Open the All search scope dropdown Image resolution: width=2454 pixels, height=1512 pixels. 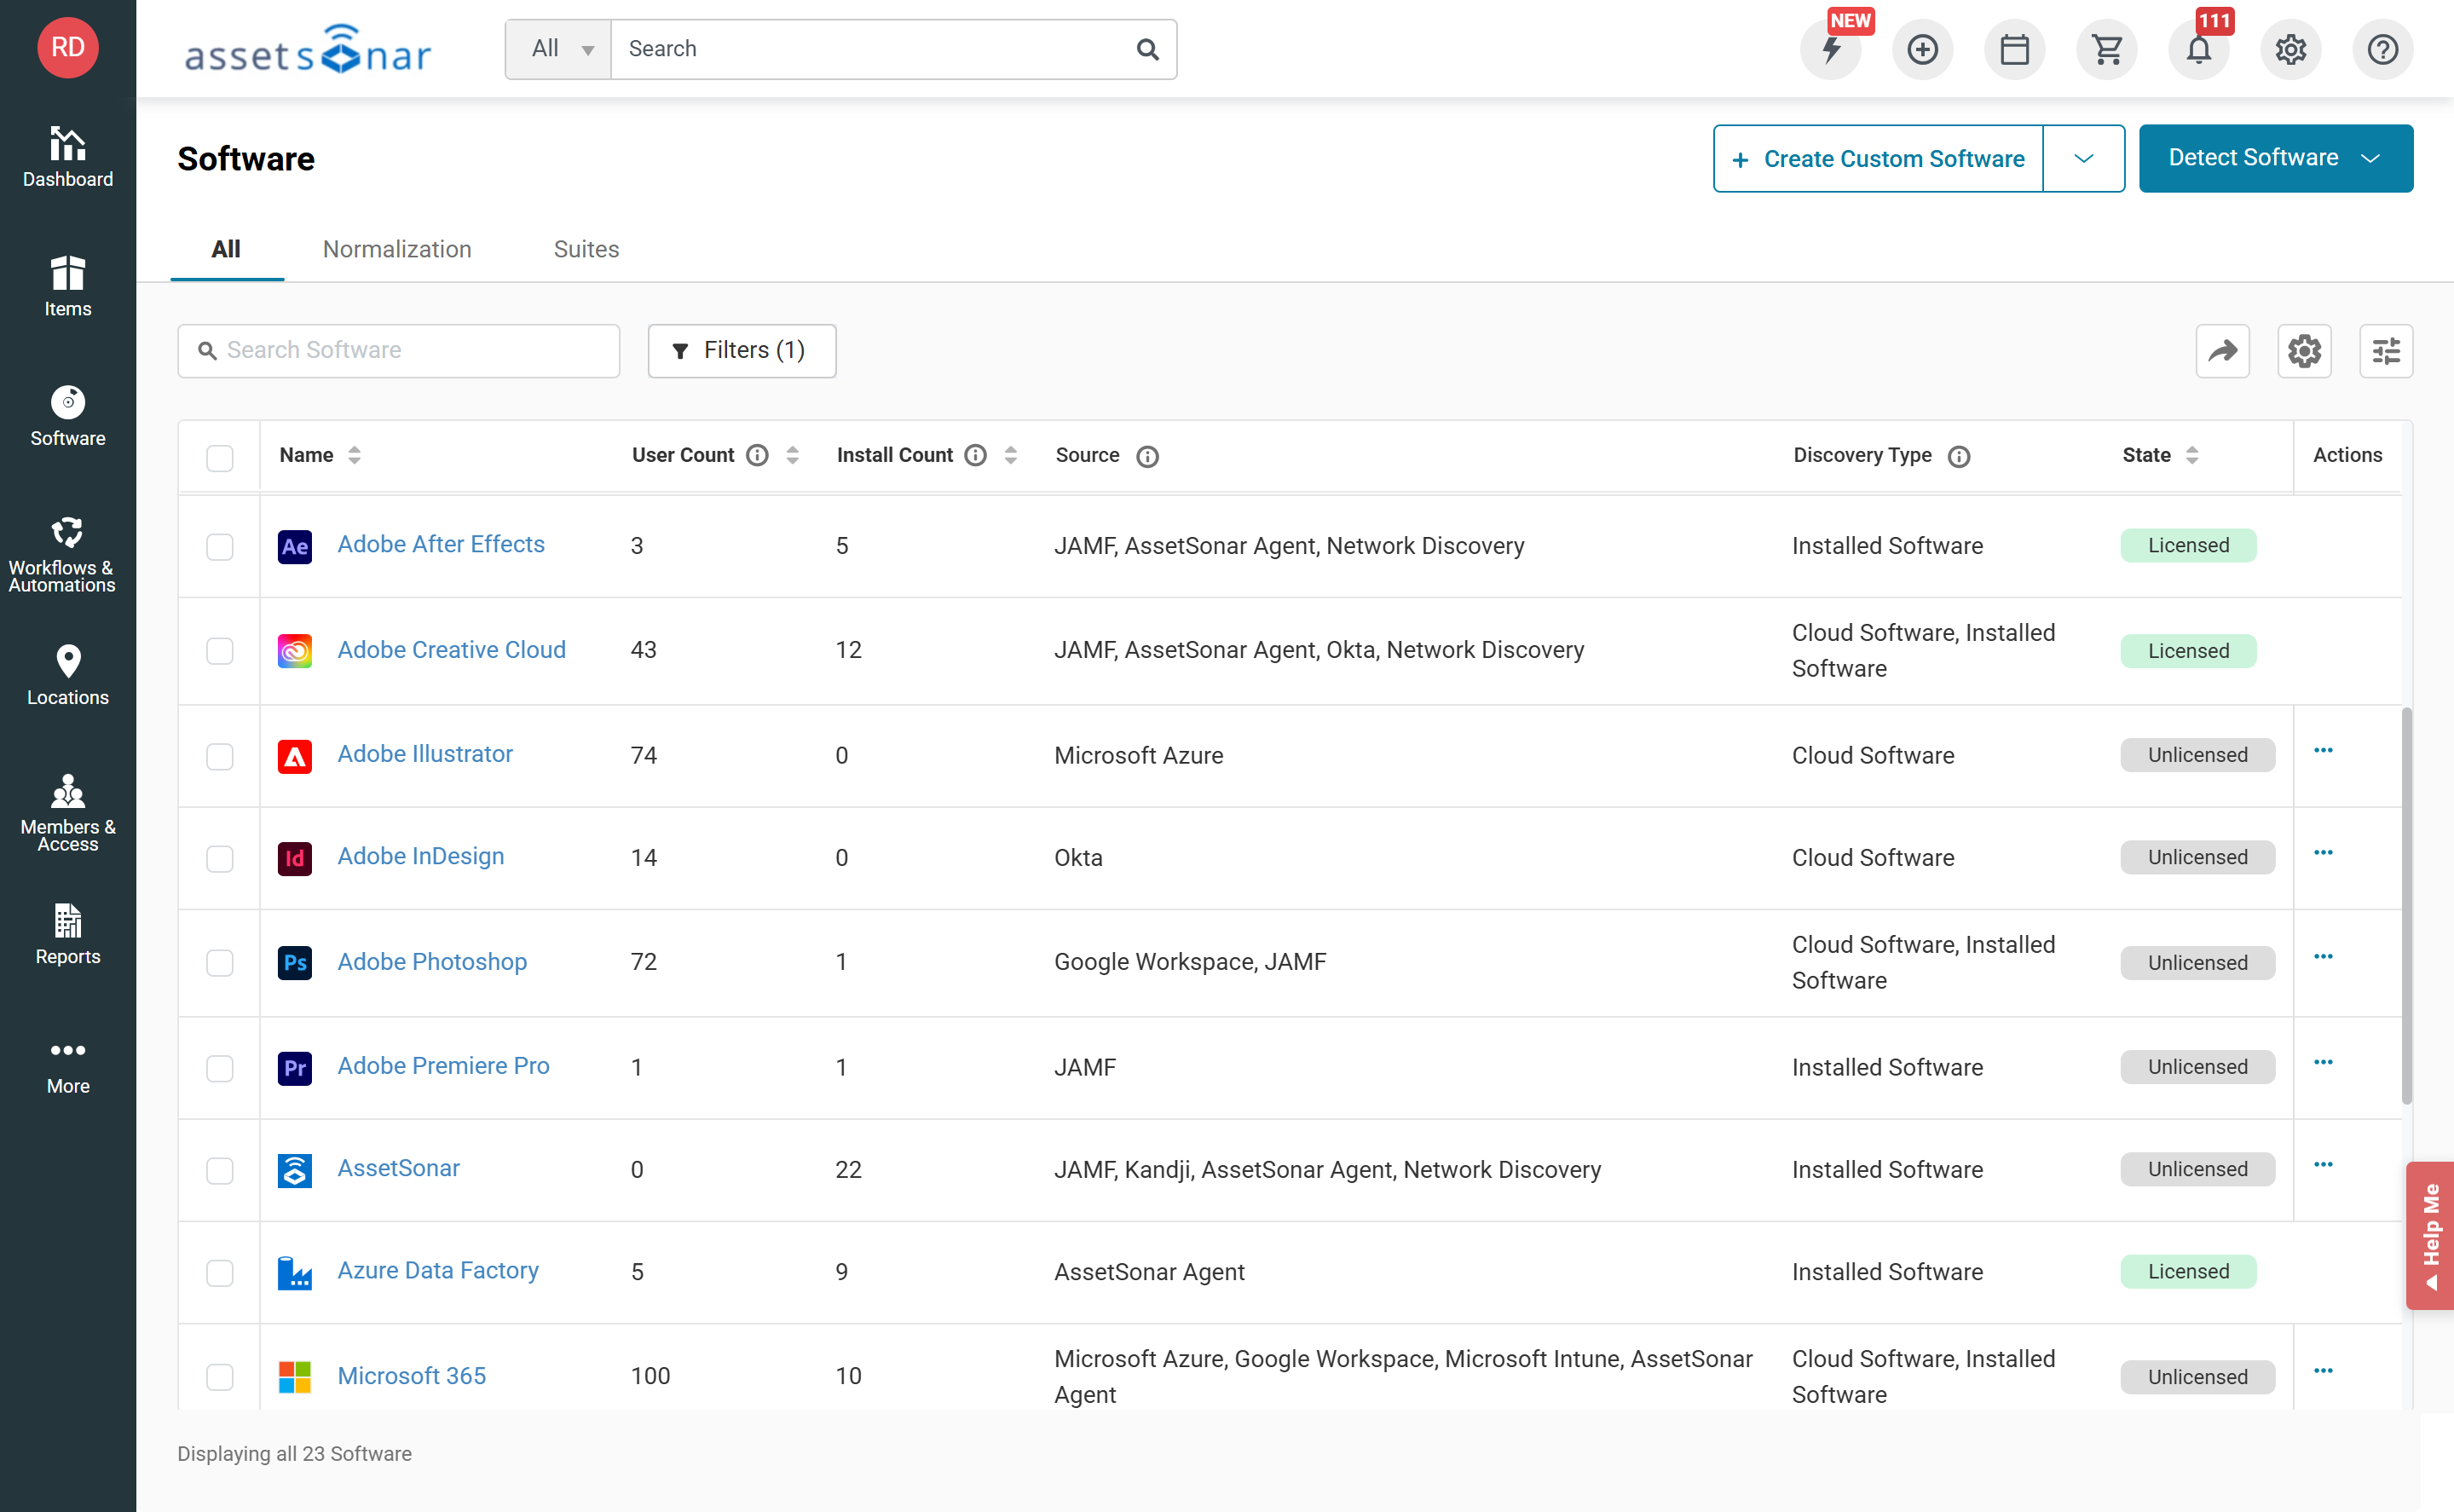tap(559, 49)
